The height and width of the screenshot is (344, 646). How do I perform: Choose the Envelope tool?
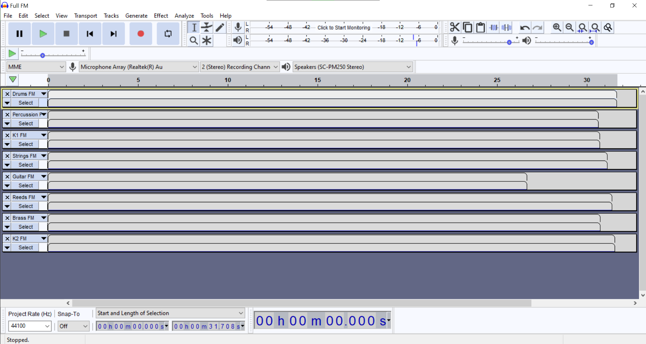tap(207, 28)
